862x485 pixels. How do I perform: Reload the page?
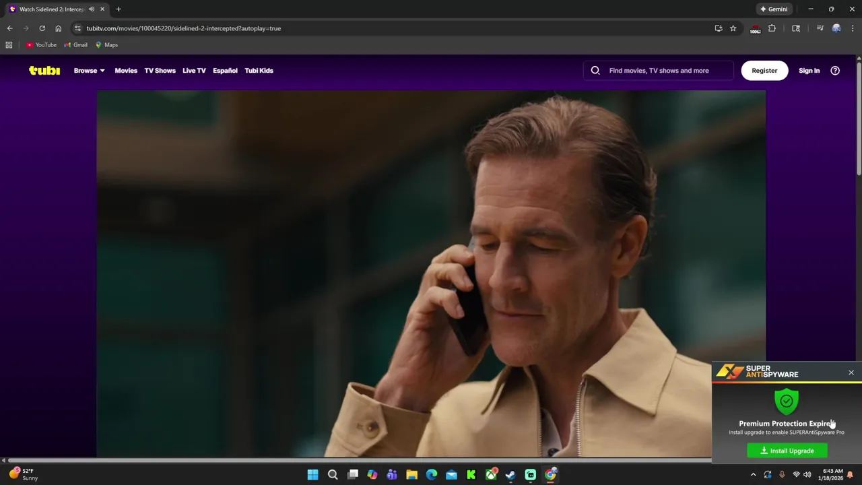coord(42,28)
